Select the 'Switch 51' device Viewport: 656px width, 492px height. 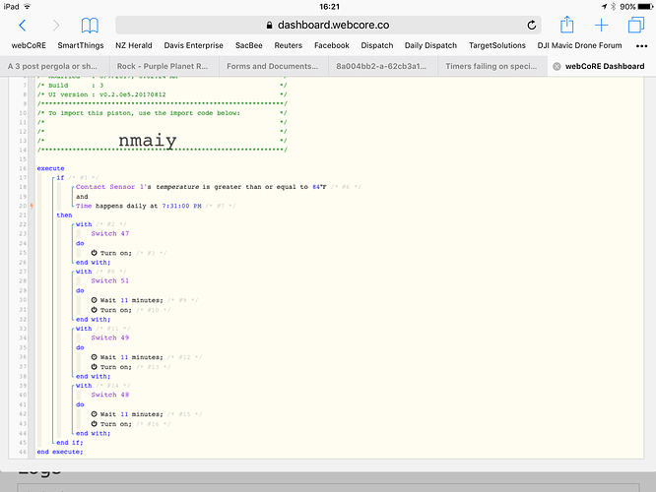coord(110,280)
